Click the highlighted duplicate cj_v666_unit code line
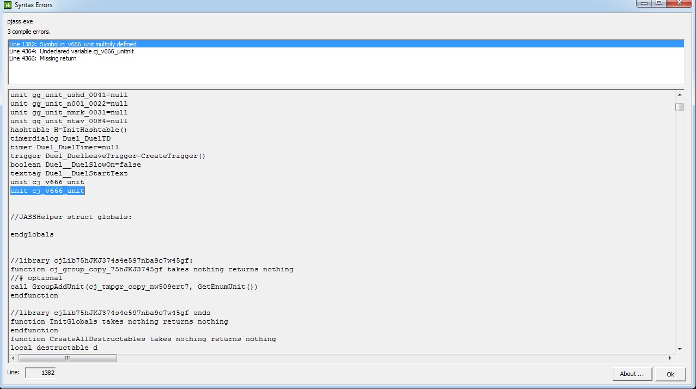Viewport: 696px width, 389px height. point(47,191)
